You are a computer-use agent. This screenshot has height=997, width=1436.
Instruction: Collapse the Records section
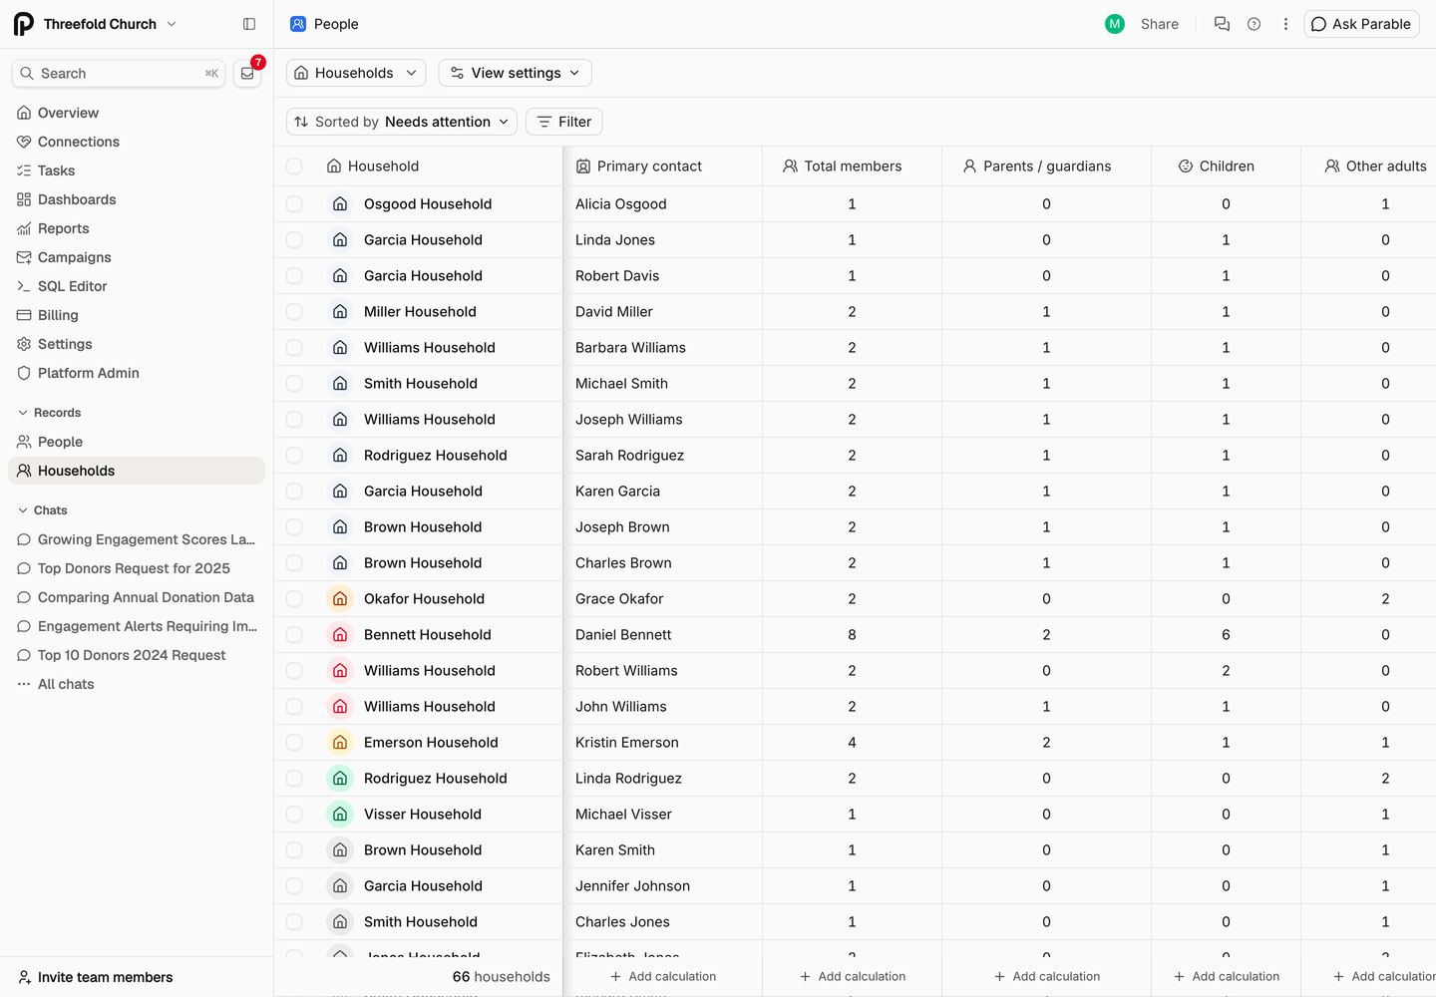[x=49, y=413]
